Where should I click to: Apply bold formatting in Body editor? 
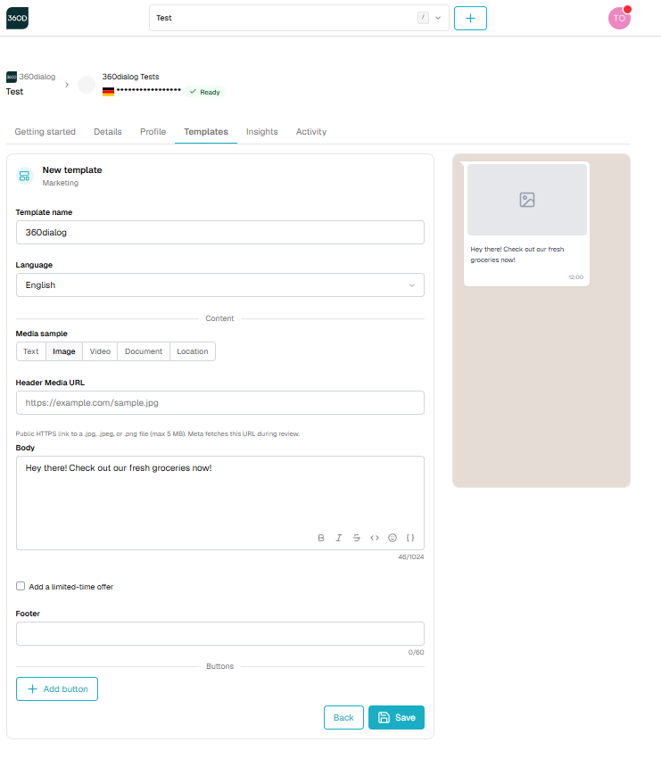321,538
